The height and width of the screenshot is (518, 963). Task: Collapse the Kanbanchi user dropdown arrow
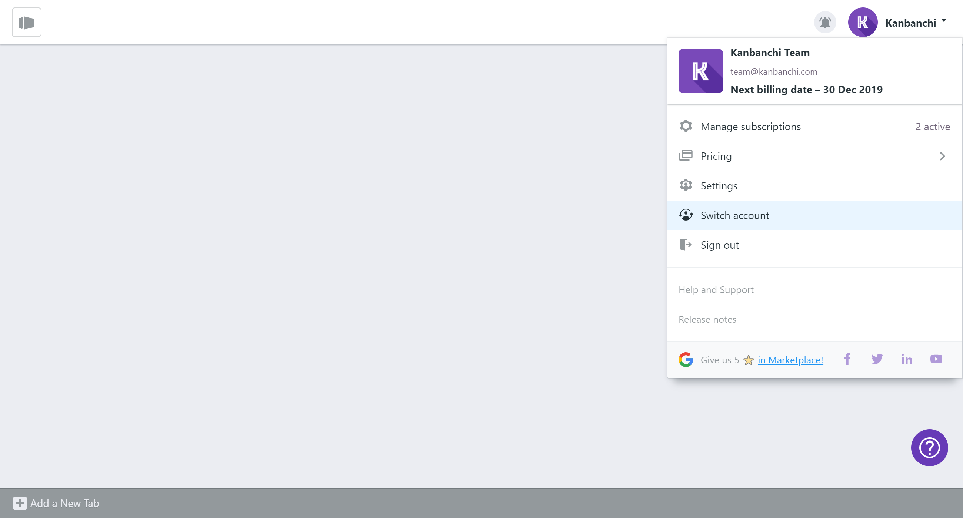coord(944,21)
